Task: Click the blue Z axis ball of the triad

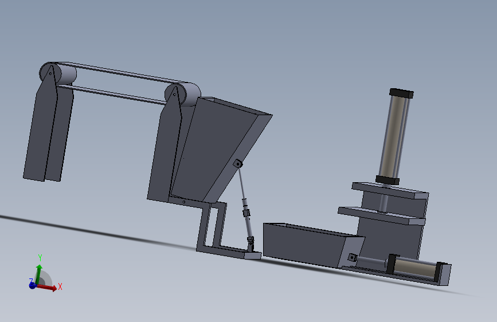Action: click(32, 285)
